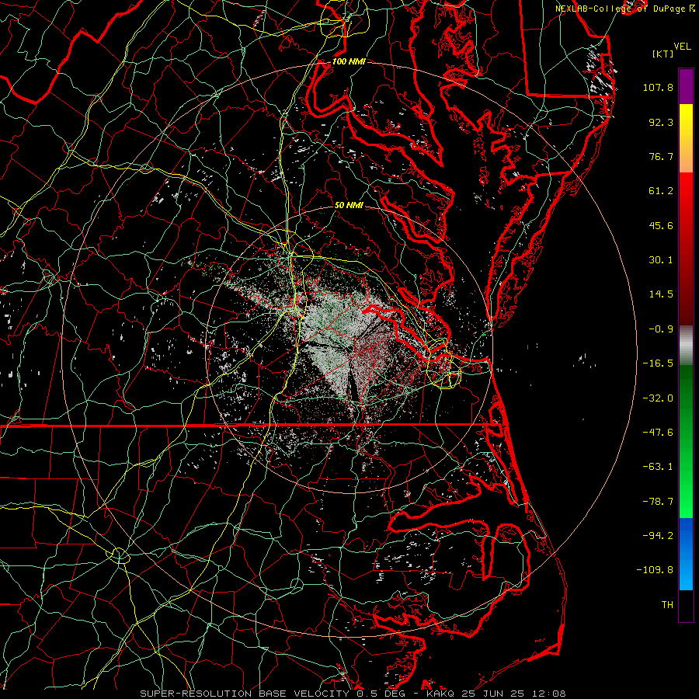Pick the green segment of the velocity color bar

pos(686,441)
